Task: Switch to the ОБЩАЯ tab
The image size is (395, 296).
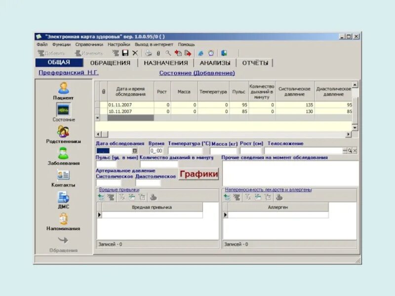Action: [59, 63]
